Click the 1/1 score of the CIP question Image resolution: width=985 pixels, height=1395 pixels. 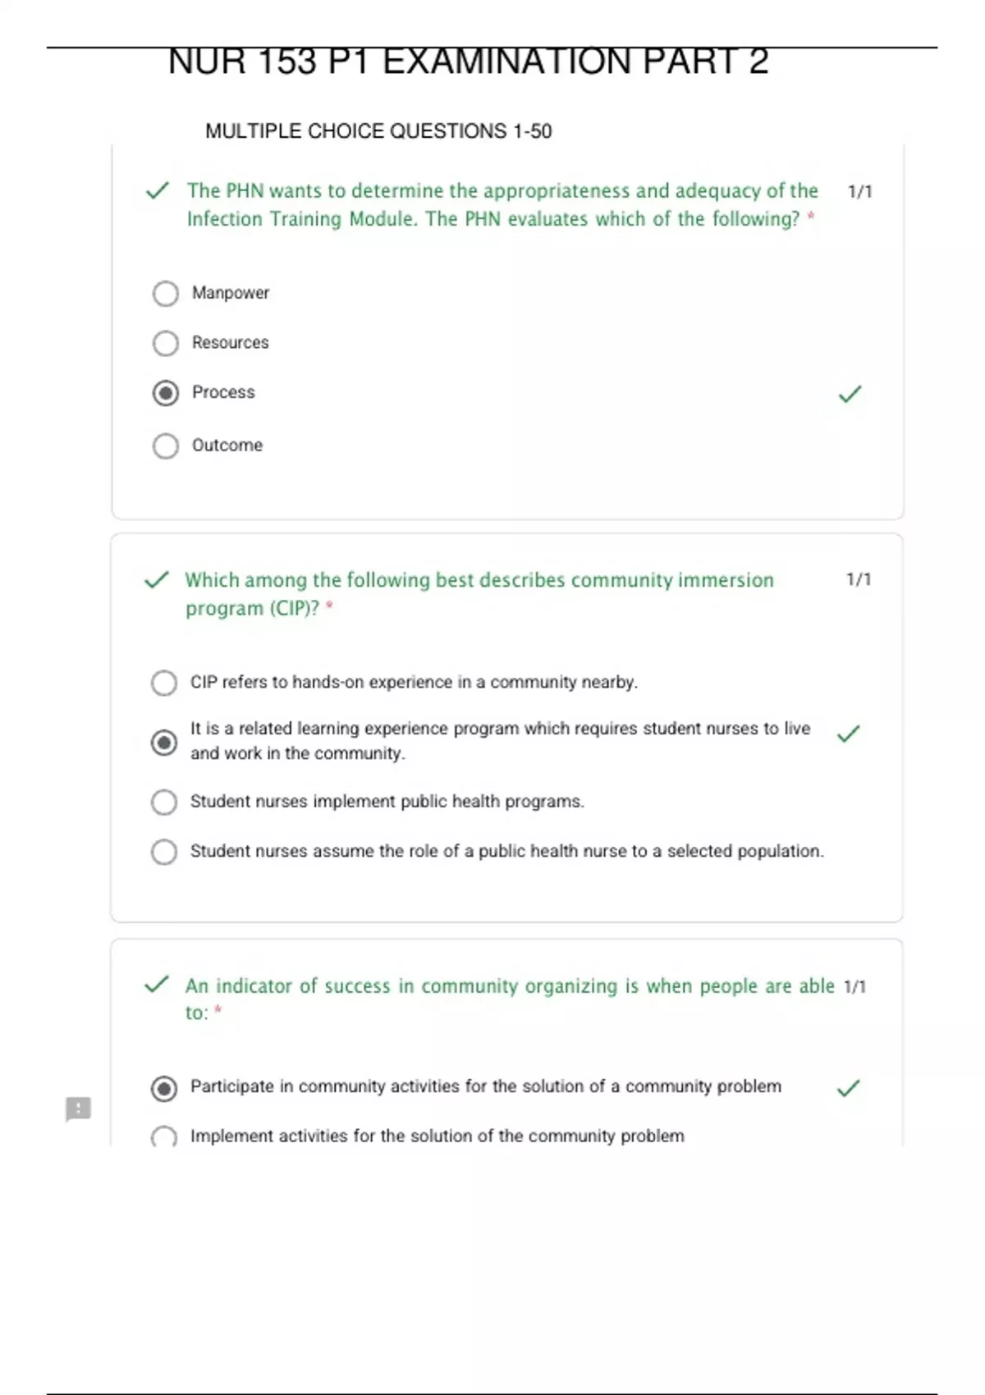(859, 579)
